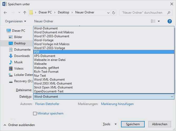The image size is (176, 131).
Task: Select plain Webseite file type
Action: tap(104, 64)
